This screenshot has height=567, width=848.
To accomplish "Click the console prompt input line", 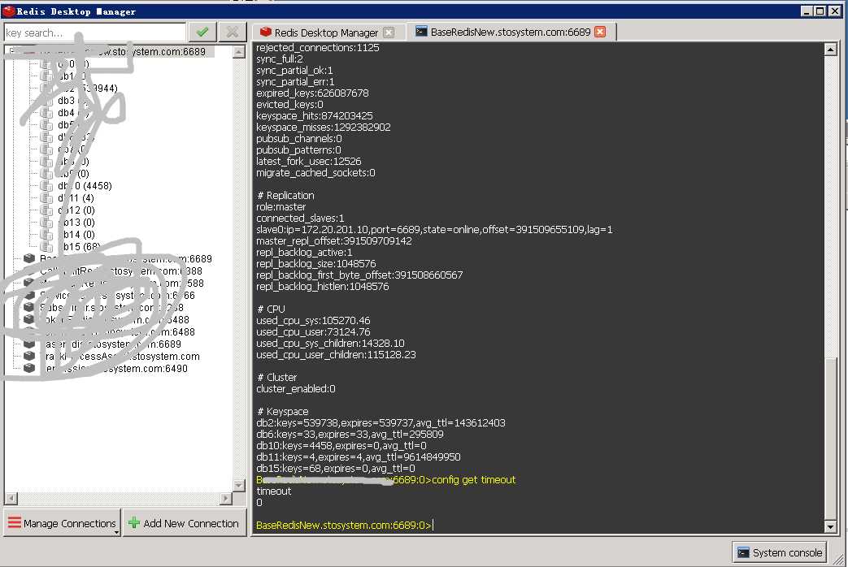I will pyautogui.click(x=345, y=525).
